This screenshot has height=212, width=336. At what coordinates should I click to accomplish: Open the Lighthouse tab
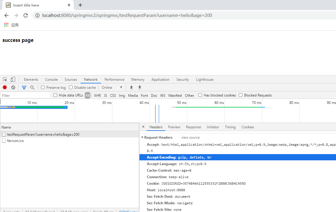tap(205, 79)
